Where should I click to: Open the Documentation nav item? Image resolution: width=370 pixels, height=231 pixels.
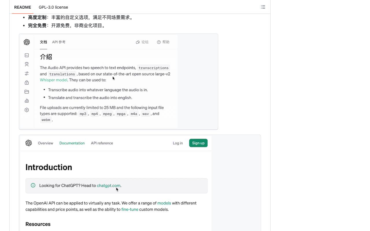pos(72,143)
